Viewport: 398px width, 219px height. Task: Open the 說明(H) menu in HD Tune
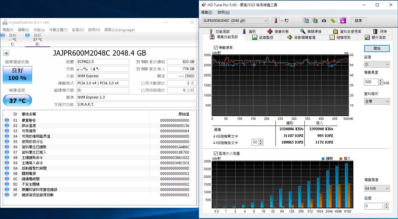click(x=224, y=12)
